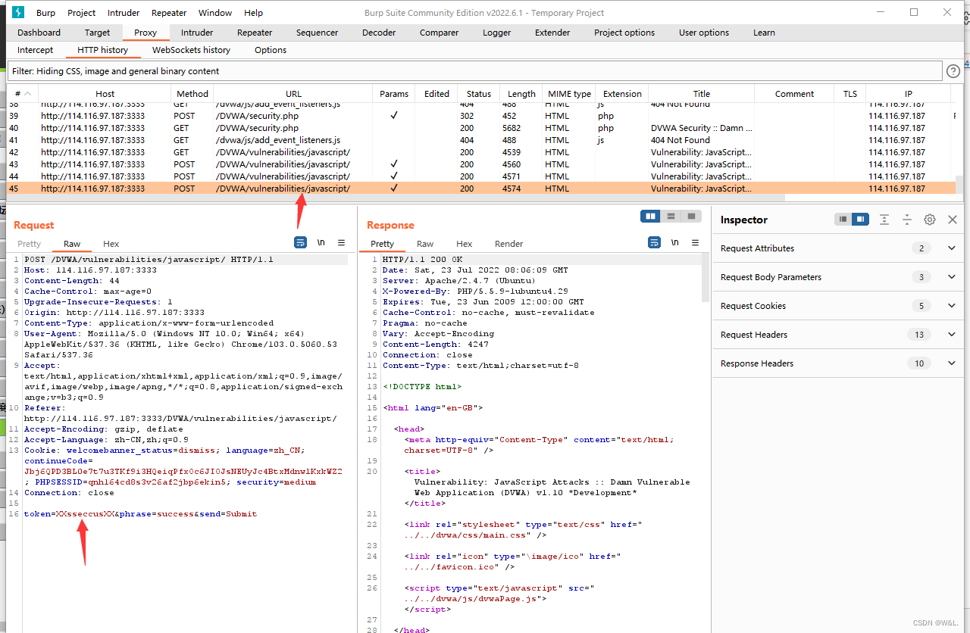970x633 pixels.
Task: Open the Inspector settings gear
Action: click(930, 220)
